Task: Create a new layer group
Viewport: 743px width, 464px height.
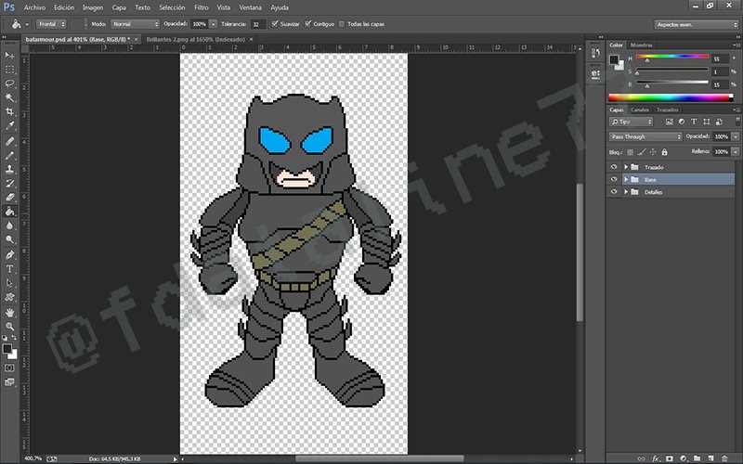Action: tap(697, 458)
